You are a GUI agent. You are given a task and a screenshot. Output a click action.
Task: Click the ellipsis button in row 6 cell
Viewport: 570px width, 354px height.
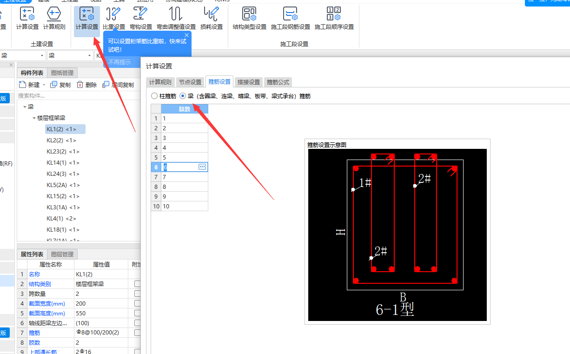202,167
